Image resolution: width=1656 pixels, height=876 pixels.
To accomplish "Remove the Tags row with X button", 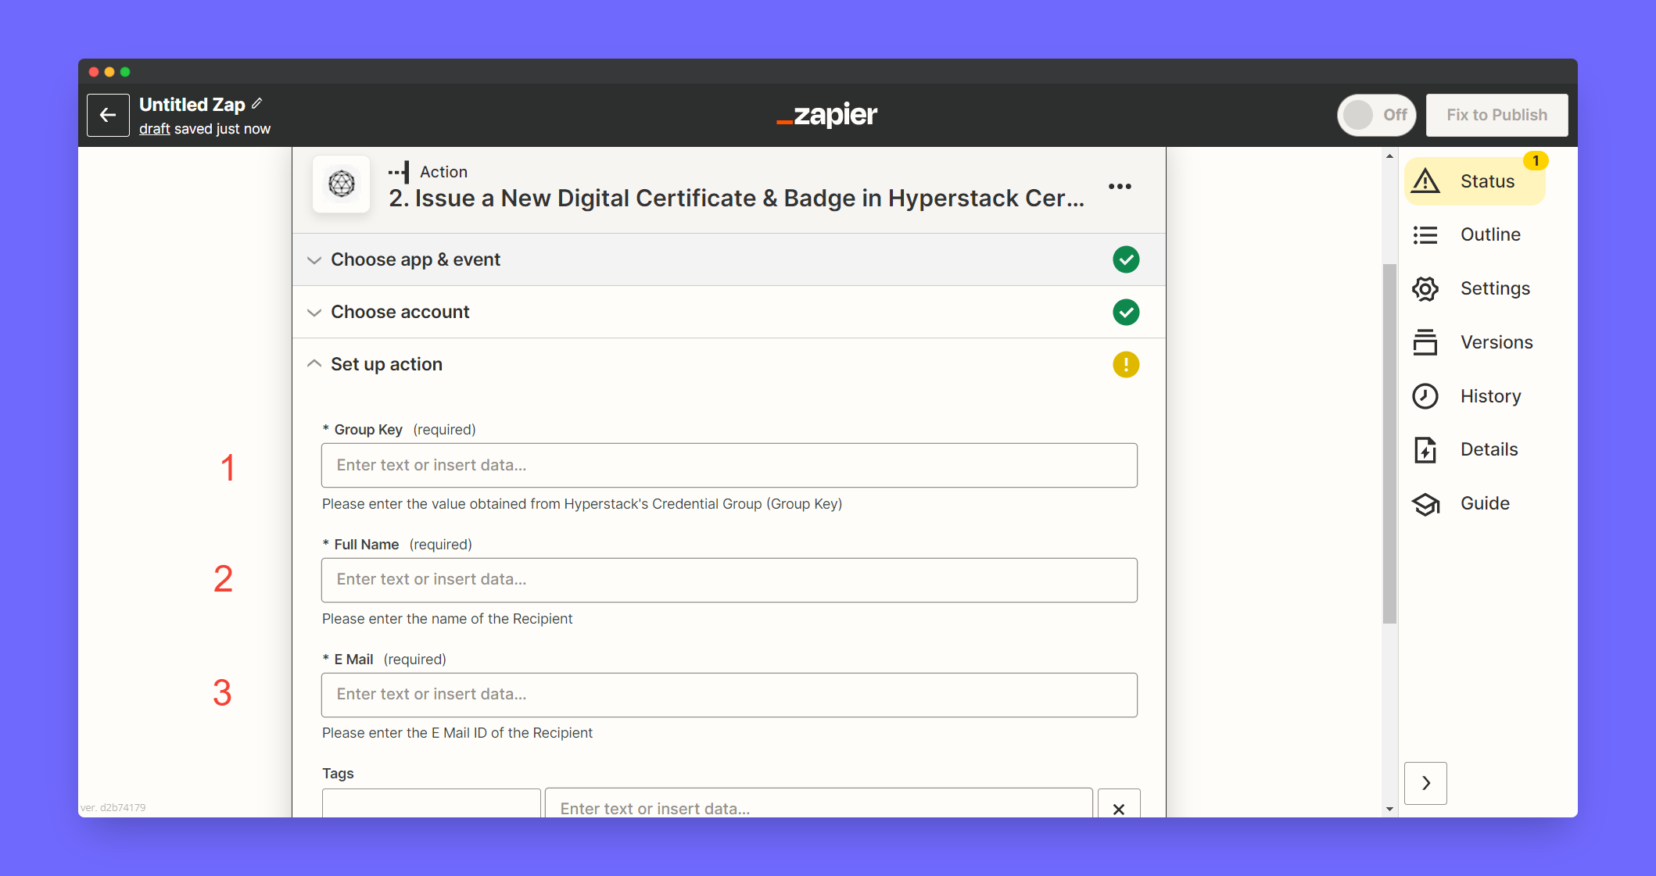I will click(1118, 808).
